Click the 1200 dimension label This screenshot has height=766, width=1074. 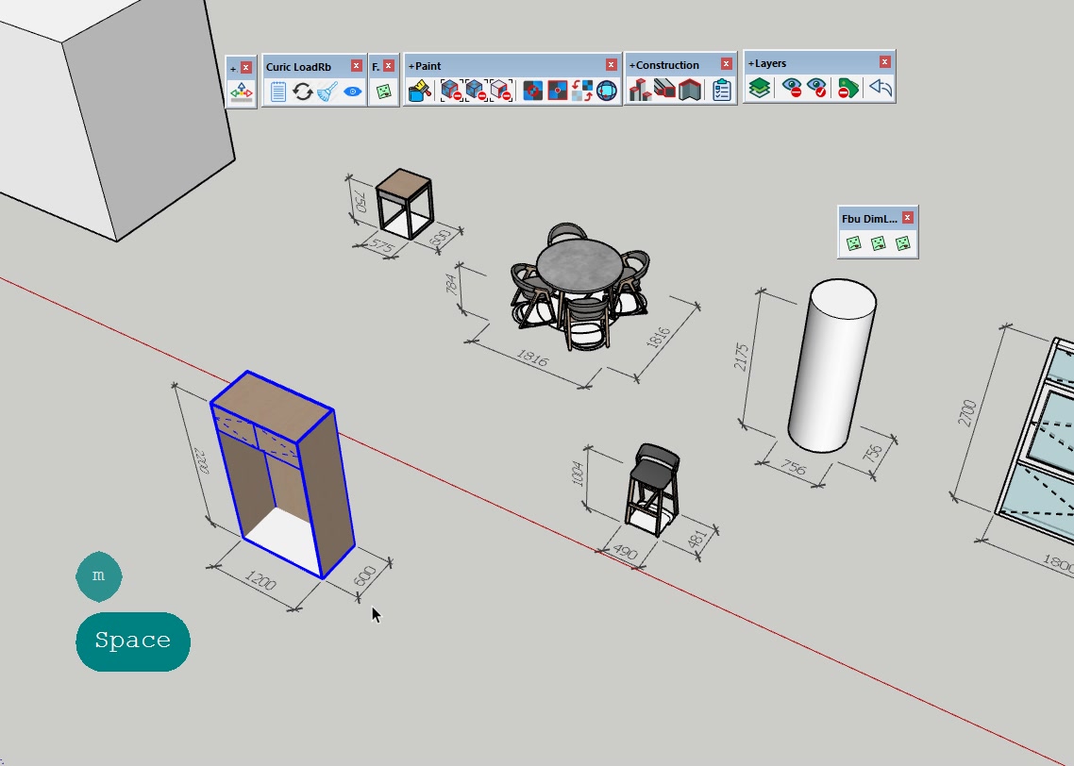(x=260, y=580)
